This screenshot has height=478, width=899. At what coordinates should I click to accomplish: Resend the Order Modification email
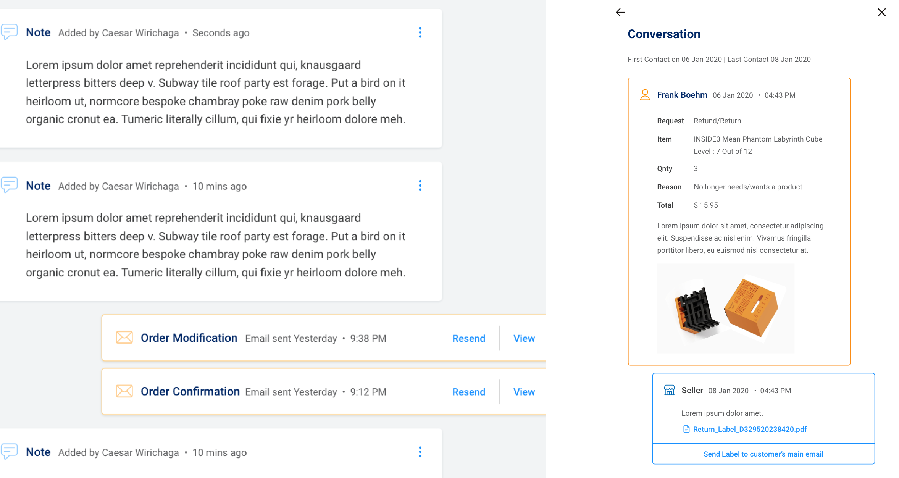pos(468,338)
